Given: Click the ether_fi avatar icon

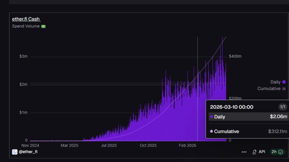Looking at the screenshot, I should click(14, 152).
